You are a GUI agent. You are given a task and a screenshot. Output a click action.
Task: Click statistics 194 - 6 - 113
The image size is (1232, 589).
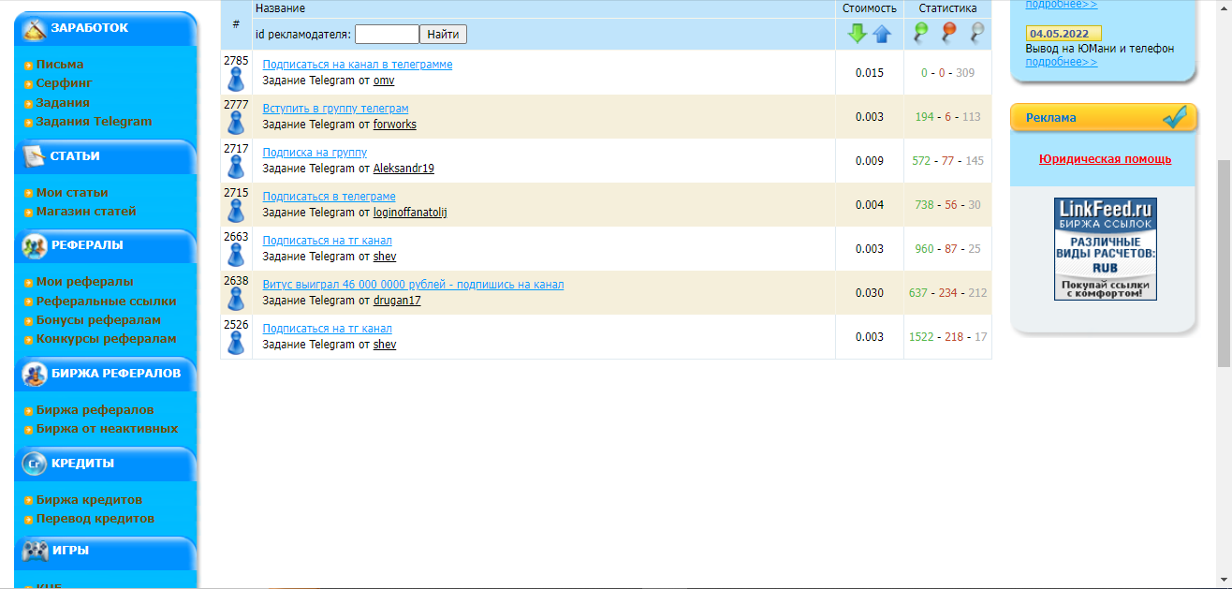(x=947, y=117)
